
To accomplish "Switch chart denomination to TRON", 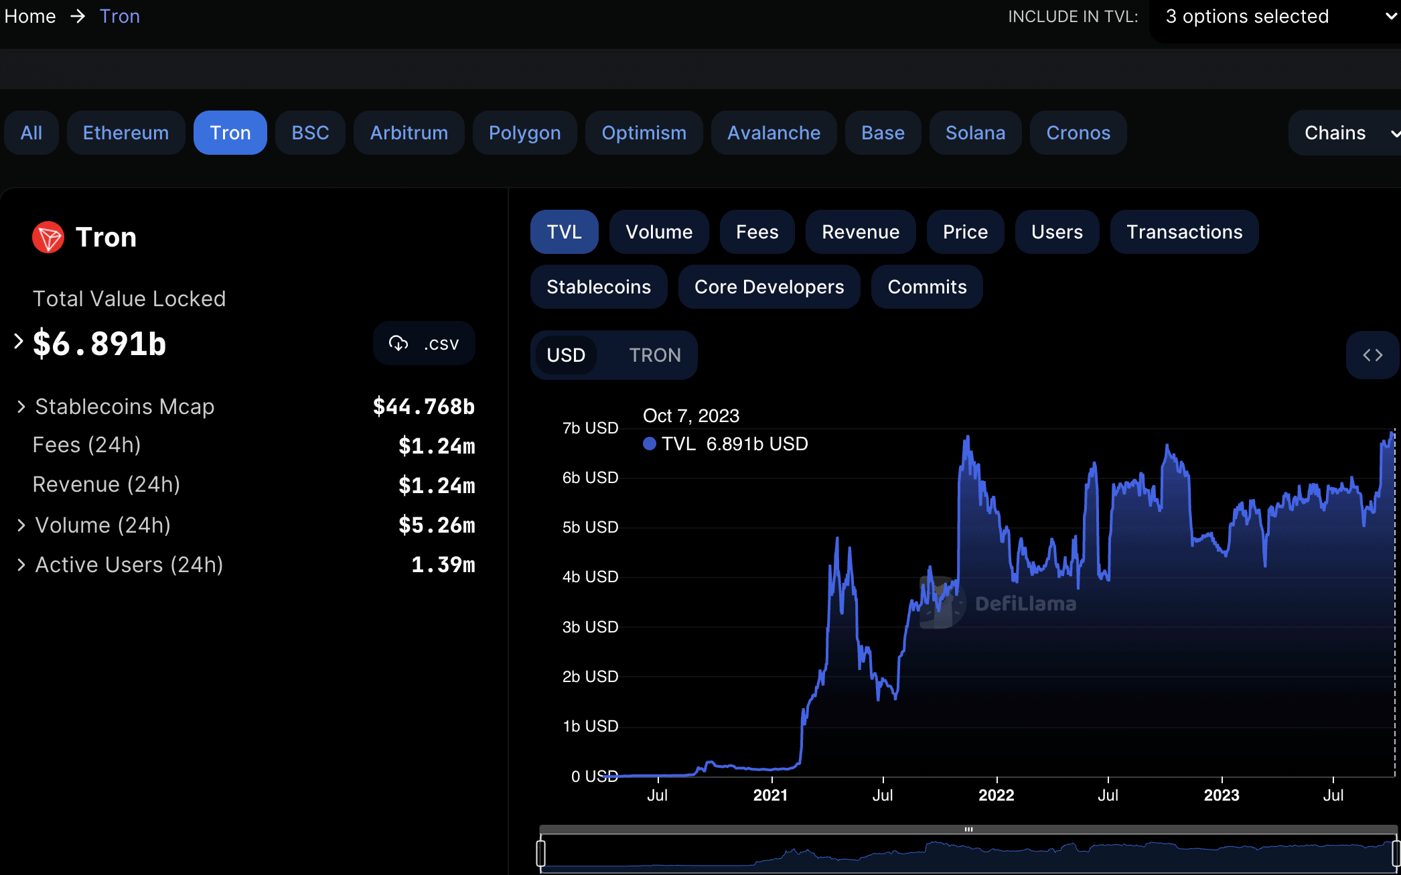I will [654, 355].
